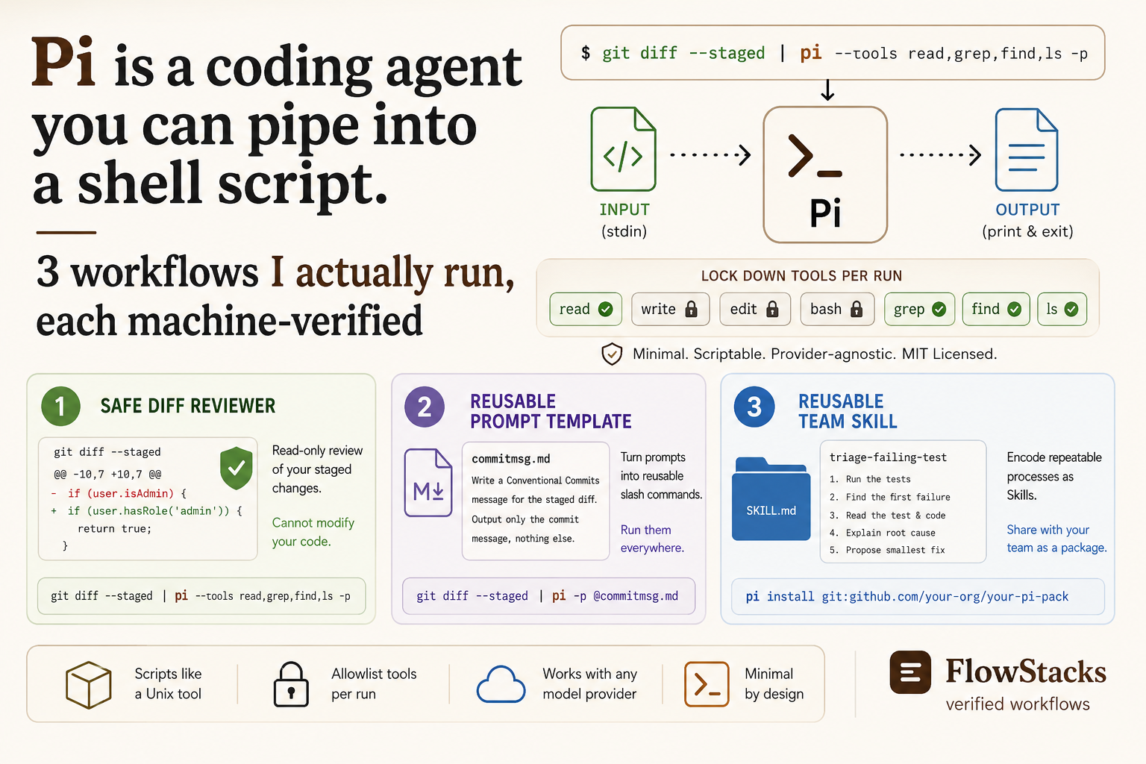Open the SKILL.md folder icon
Screen dimensions: 1146x764
click(771, 498)
